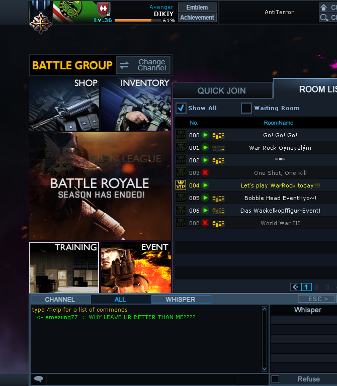Open the Battle Royale banner
The height and width of the screenshot is (386, 337).
pyautogui.click(x=100, y=186)
